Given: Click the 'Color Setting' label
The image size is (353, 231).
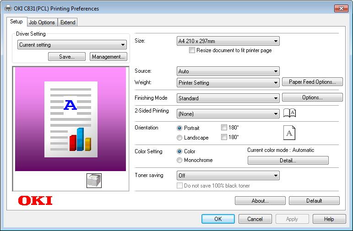Looking at the screenshot, I should (148, 151).
